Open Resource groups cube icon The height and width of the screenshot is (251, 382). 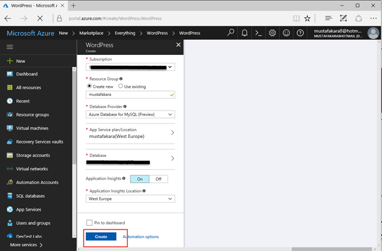click(x=10, y=114)
